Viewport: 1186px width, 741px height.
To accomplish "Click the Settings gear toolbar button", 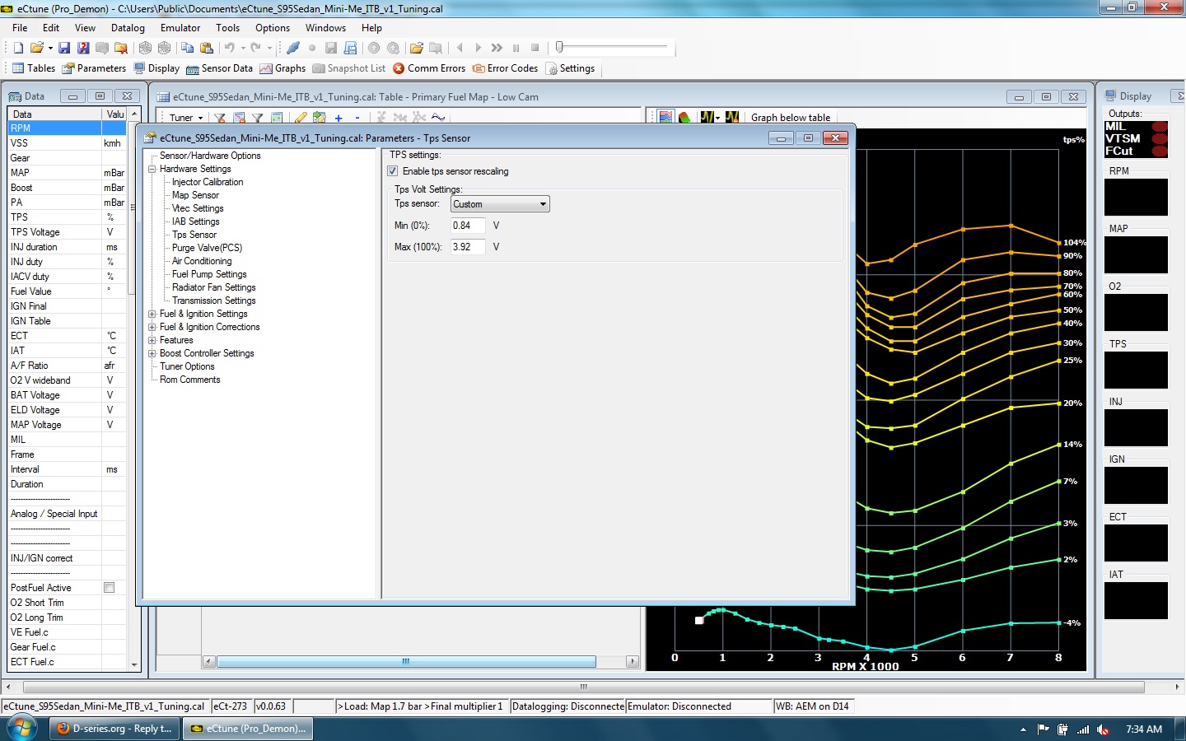I will [x=570, y=68].
